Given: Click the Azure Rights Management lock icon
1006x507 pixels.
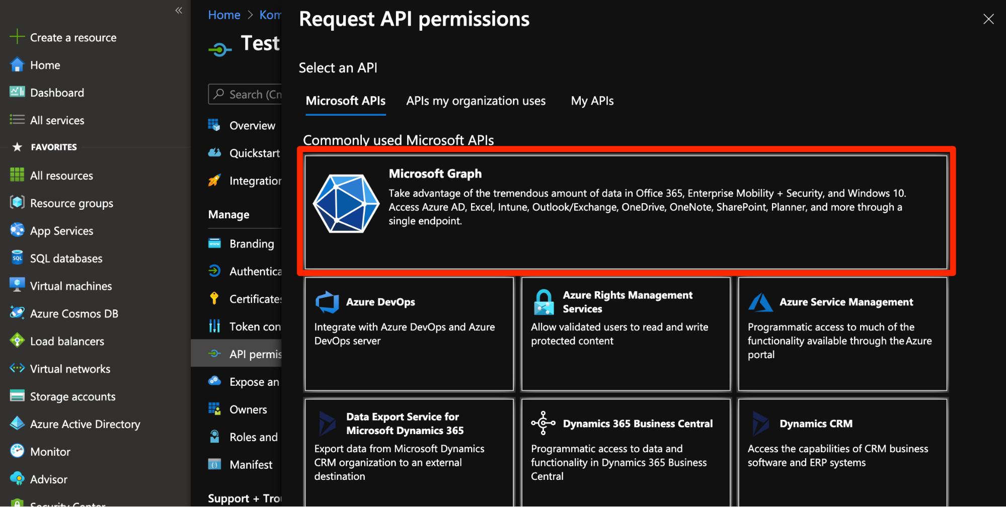Looking at the screenshot, I should point(544,302).
